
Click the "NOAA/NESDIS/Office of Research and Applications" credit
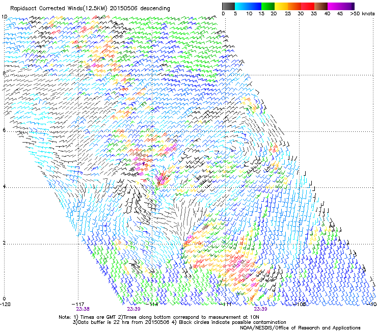click(300, 328)
